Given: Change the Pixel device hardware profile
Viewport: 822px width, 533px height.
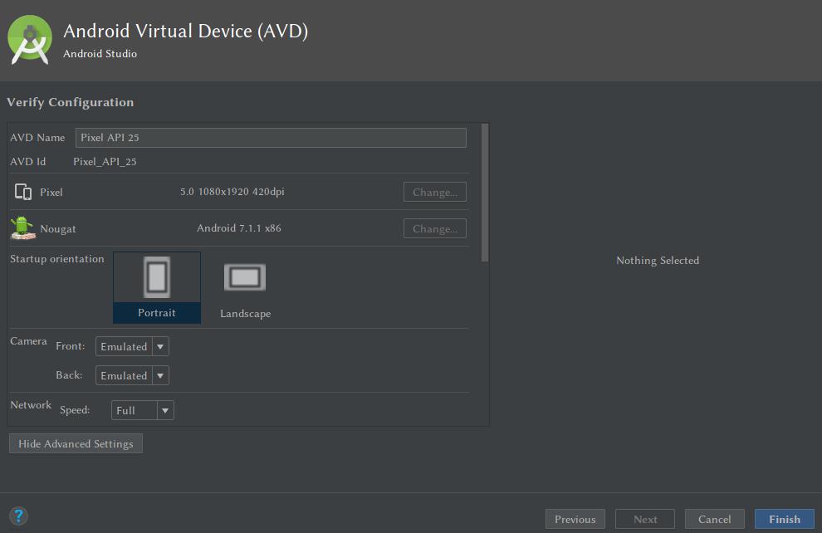Looking at the screenshot, I should pos(434,191).
